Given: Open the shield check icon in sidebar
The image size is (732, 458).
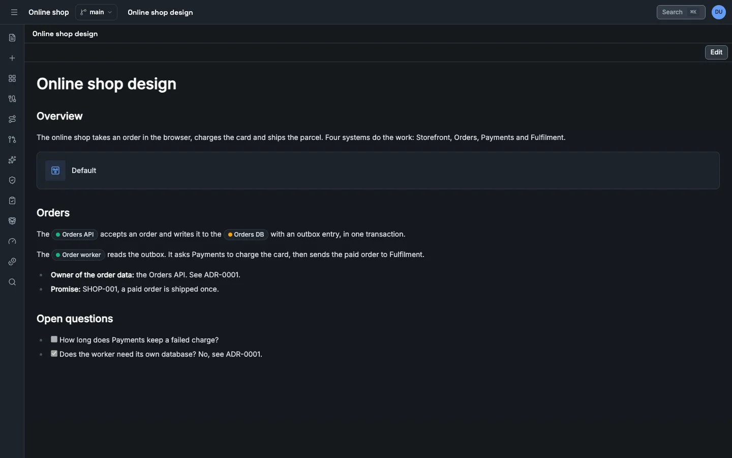Looking at the screenshot, I should click(x=12, y=180).
